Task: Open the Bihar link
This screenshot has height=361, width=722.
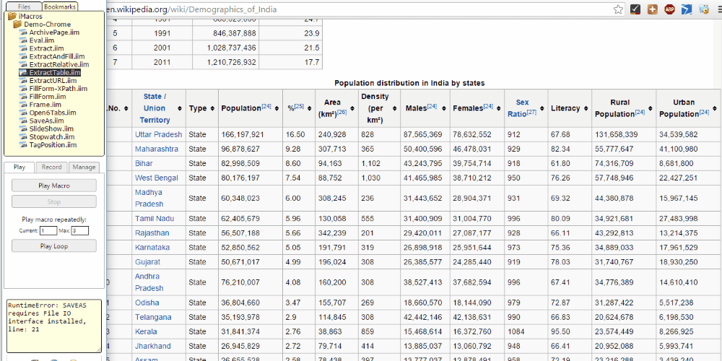Action: coord(144,163)
